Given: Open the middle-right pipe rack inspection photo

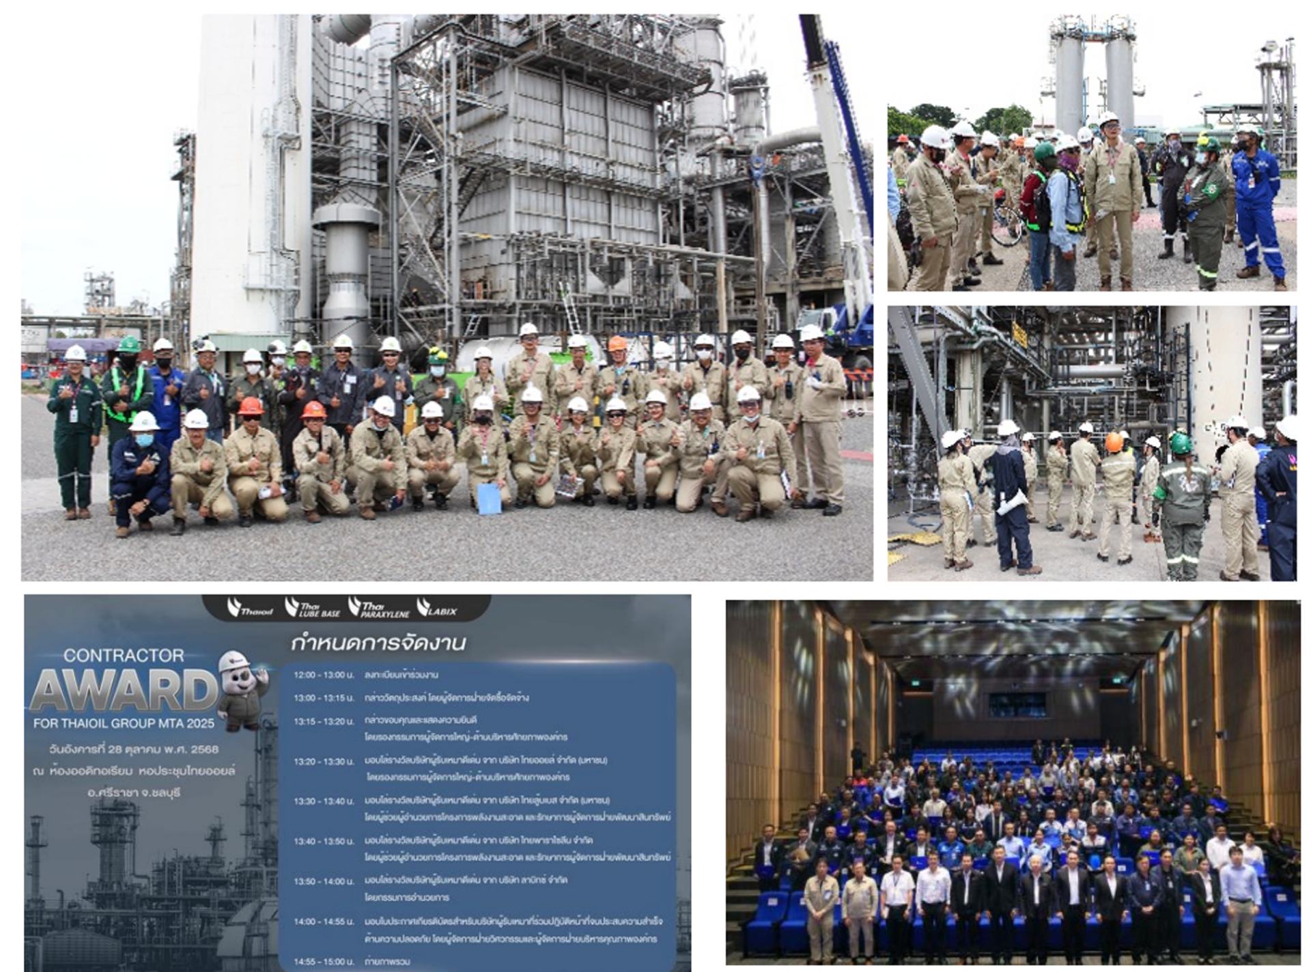Looking at the screenshot, I should pyautogui.click(x=1091, y=443).
